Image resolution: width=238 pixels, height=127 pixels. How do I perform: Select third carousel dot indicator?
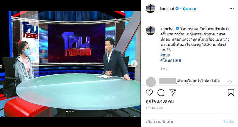tap(73, 112)
